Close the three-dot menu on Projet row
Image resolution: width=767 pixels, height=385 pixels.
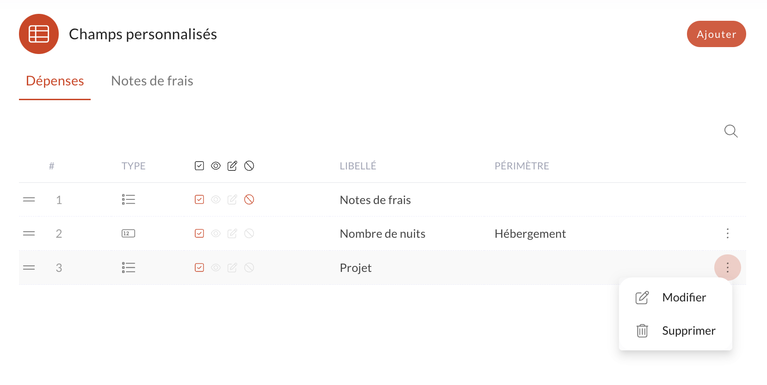[x=728, y=268]
